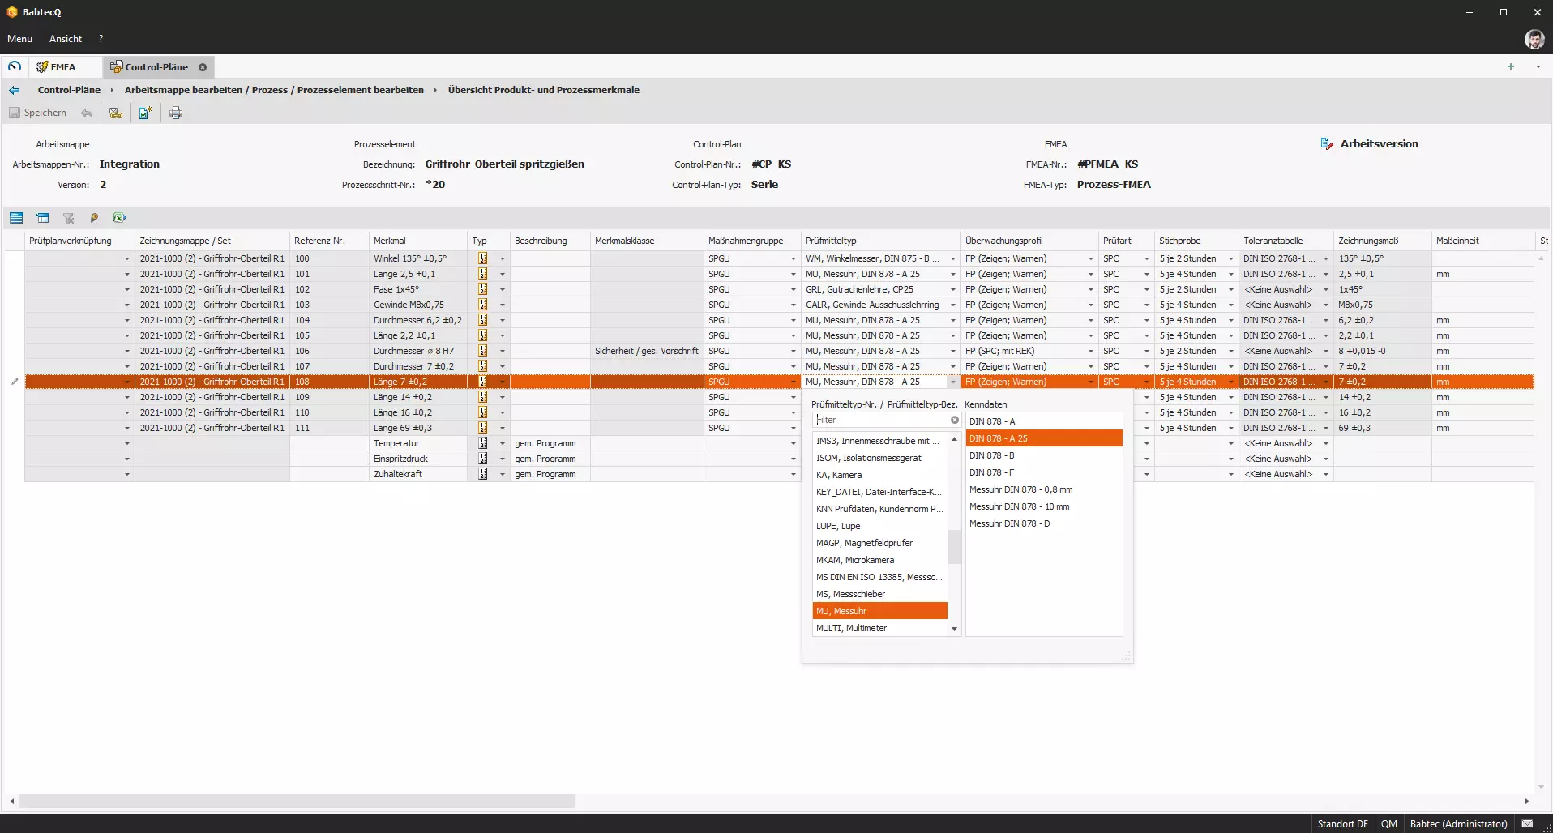Click the clear filter funnel icon

coord(68,218)
